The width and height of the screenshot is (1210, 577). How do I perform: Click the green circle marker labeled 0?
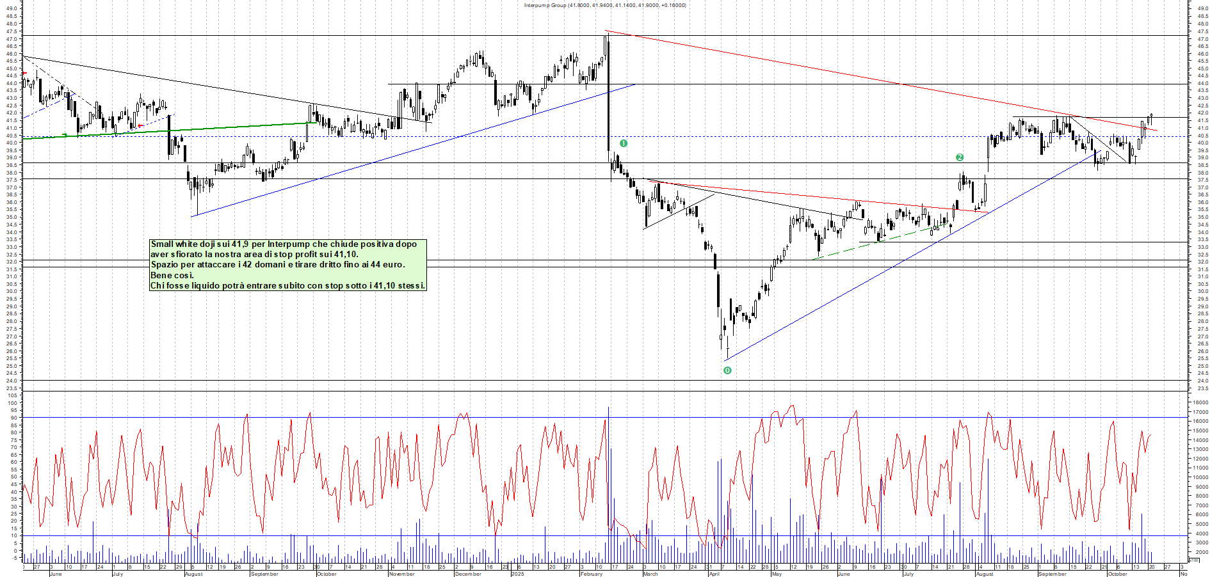pos(727,370)
